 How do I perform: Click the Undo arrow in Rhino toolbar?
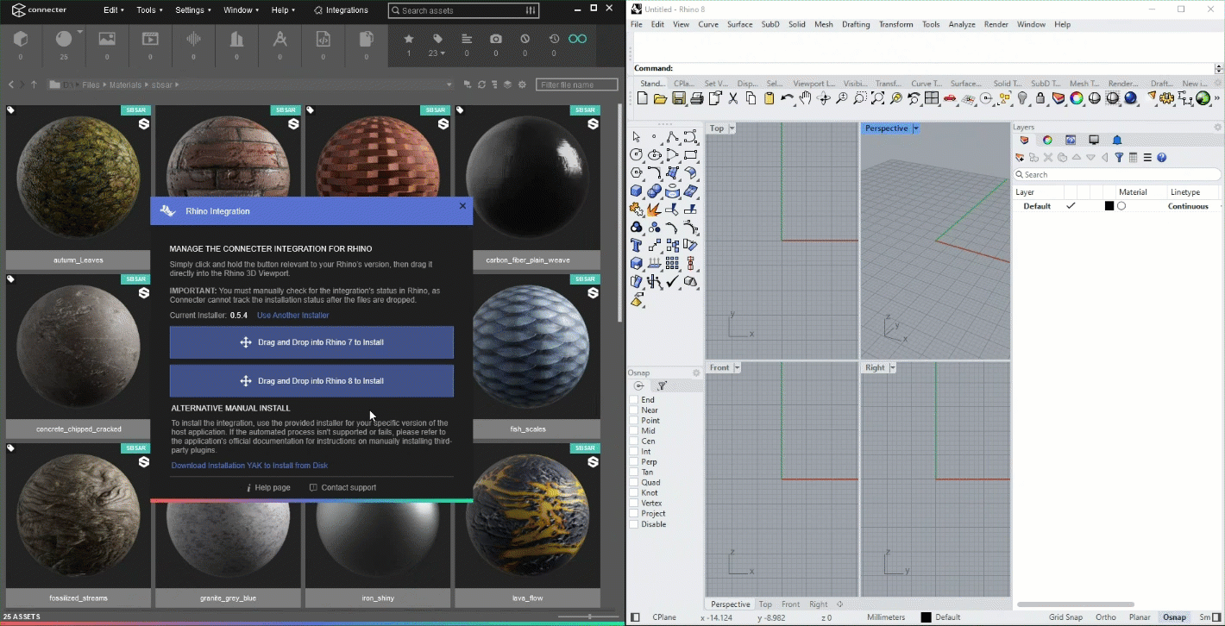[x=787, y=99]
